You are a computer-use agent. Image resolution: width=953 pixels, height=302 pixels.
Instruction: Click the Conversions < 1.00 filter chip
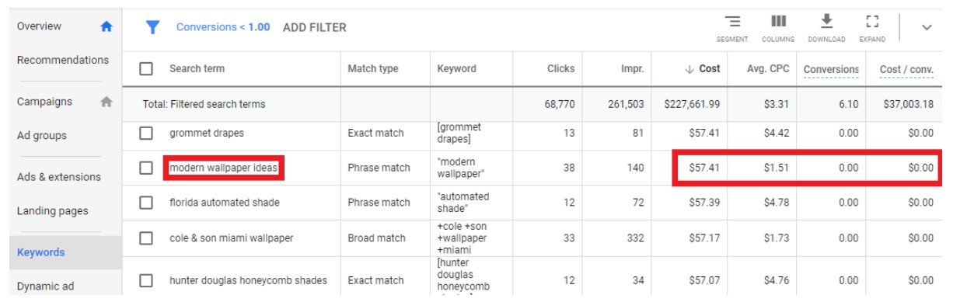point(223,27)
